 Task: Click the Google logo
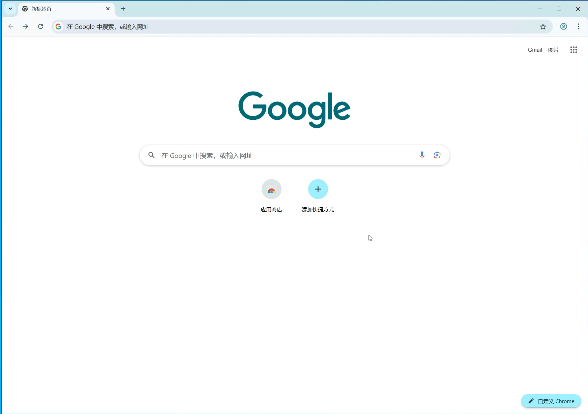pos(294,109)
